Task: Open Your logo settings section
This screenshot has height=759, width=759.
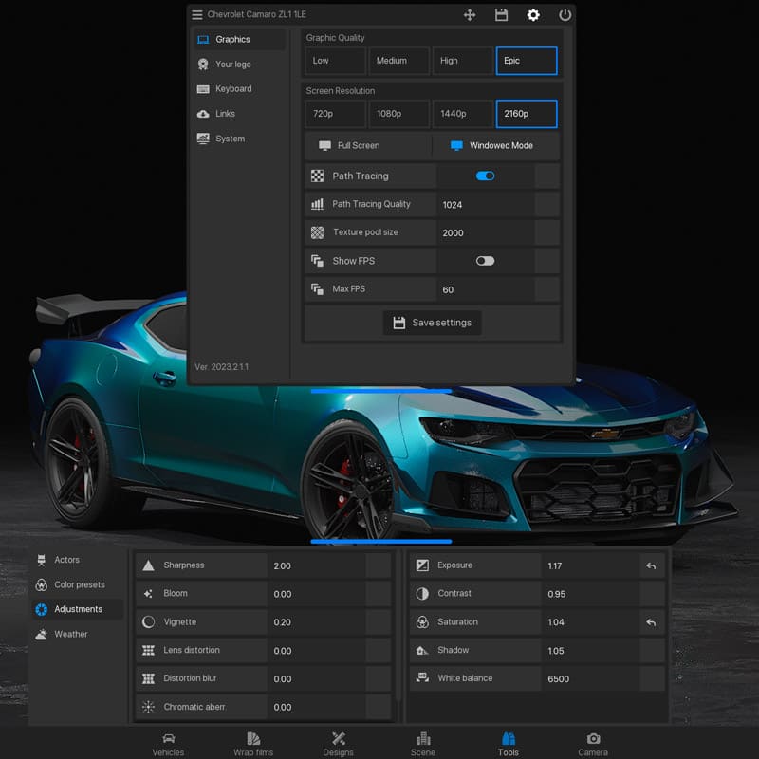Action: [x=240, y=64]
